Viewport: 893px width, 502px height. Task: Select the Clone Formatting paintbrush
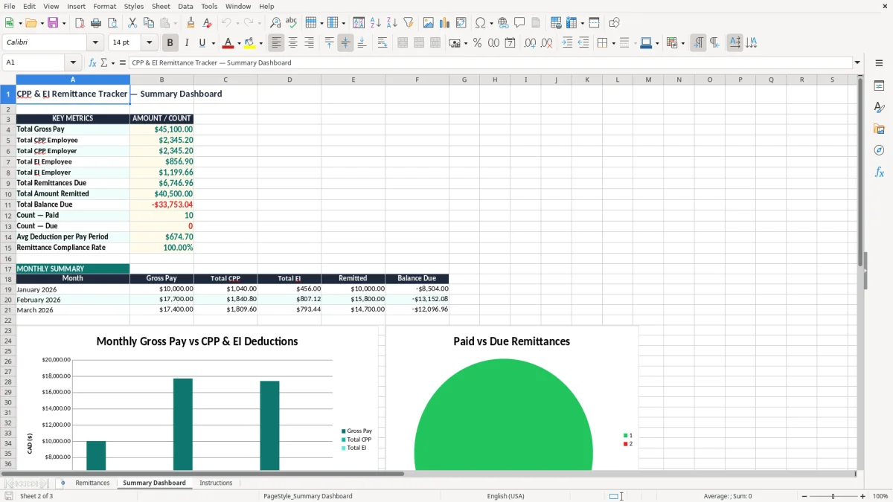click(191, 23)
